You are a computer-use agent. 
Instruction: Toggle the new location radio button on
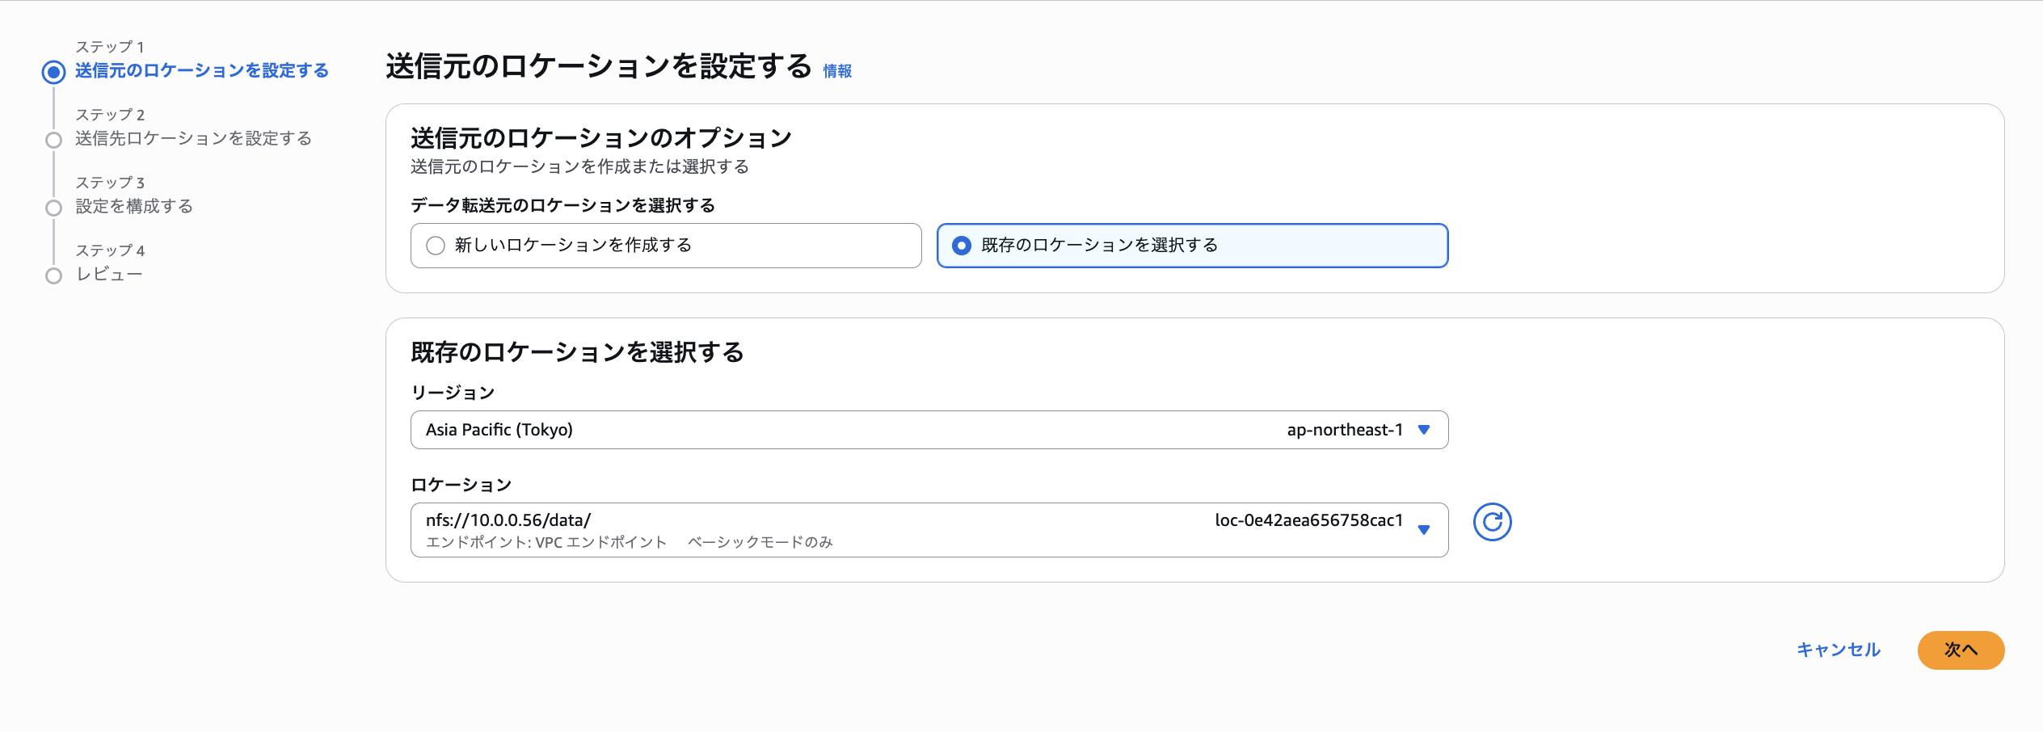436,246
